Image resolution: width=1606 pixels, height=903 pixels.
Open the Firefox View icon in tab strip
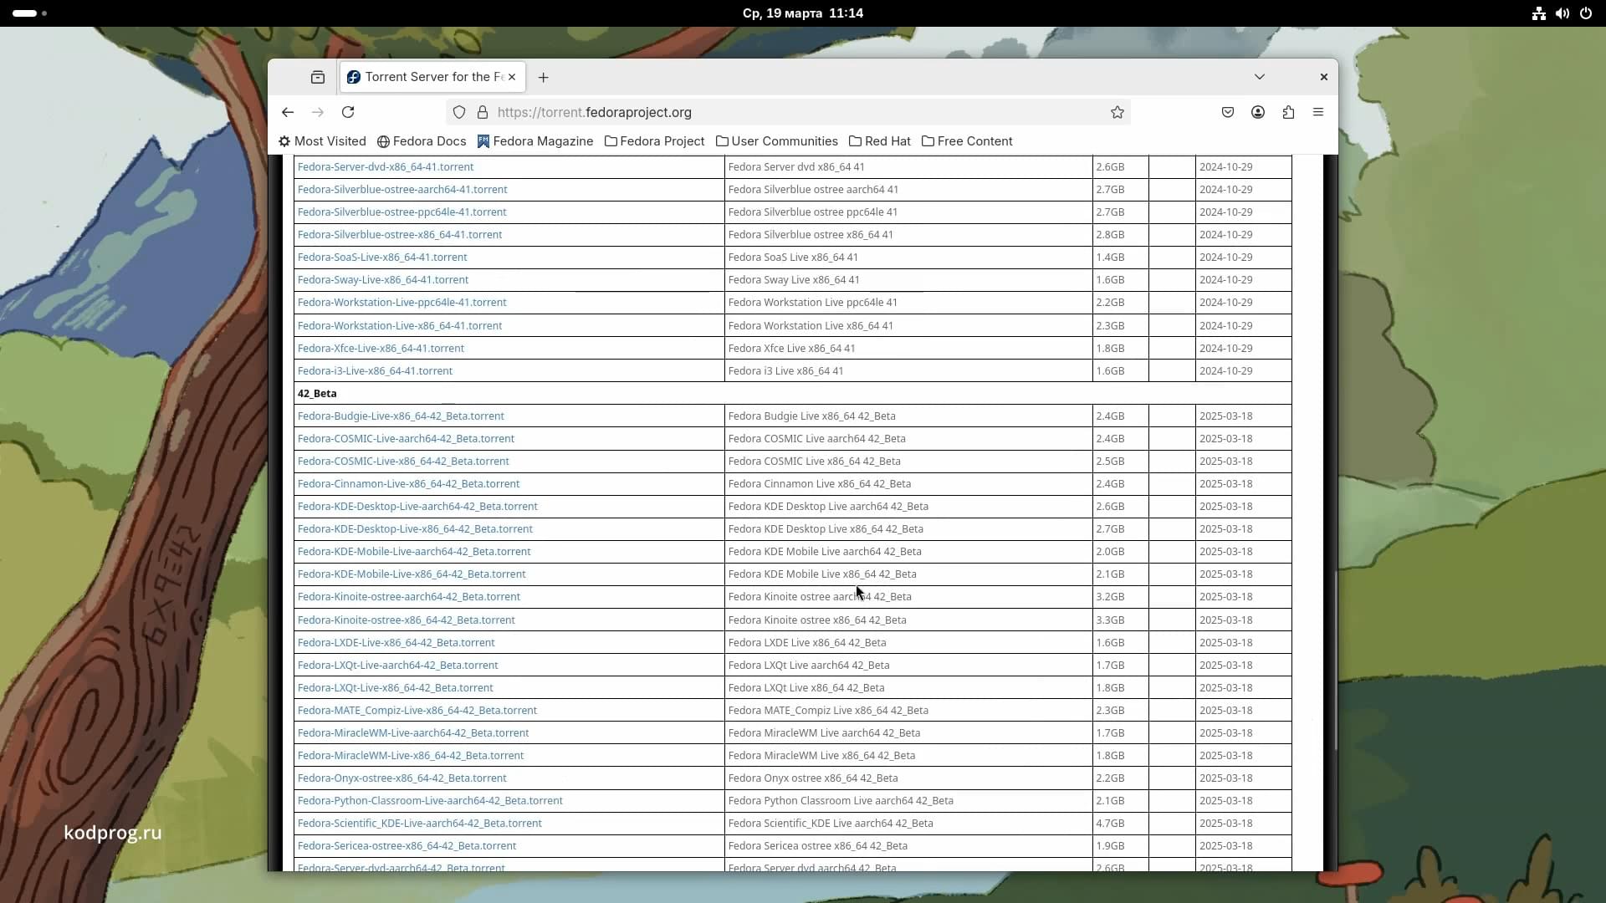click(x=318, y=77)
